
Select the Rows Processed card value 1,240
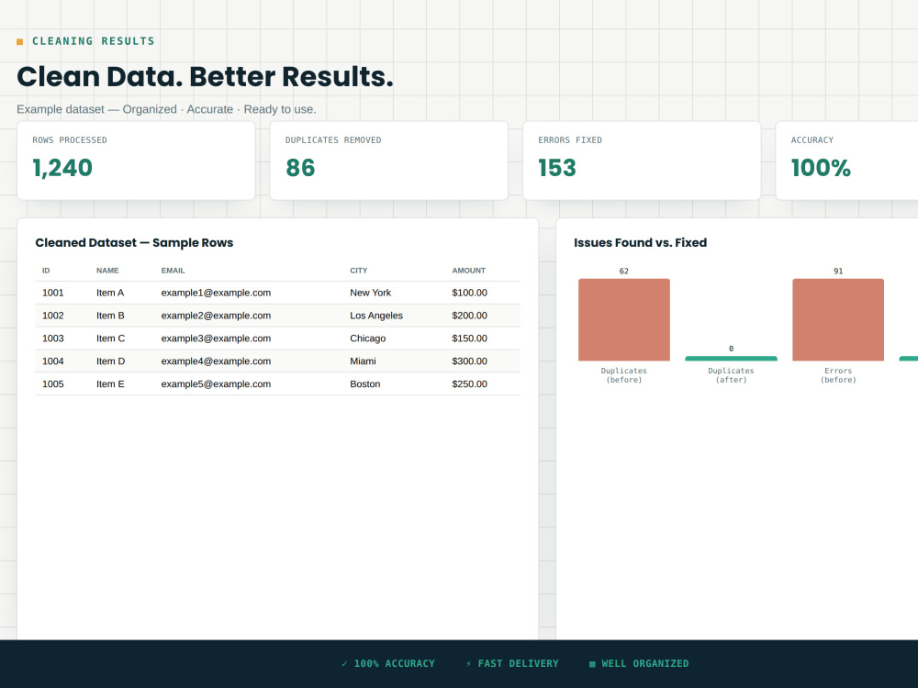pyautogui.click(x=62, y=168)
